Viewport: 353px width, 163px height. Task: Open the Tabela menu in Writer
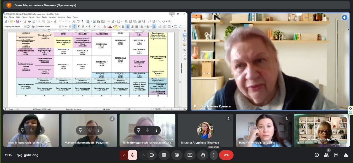tap(44, 17)
